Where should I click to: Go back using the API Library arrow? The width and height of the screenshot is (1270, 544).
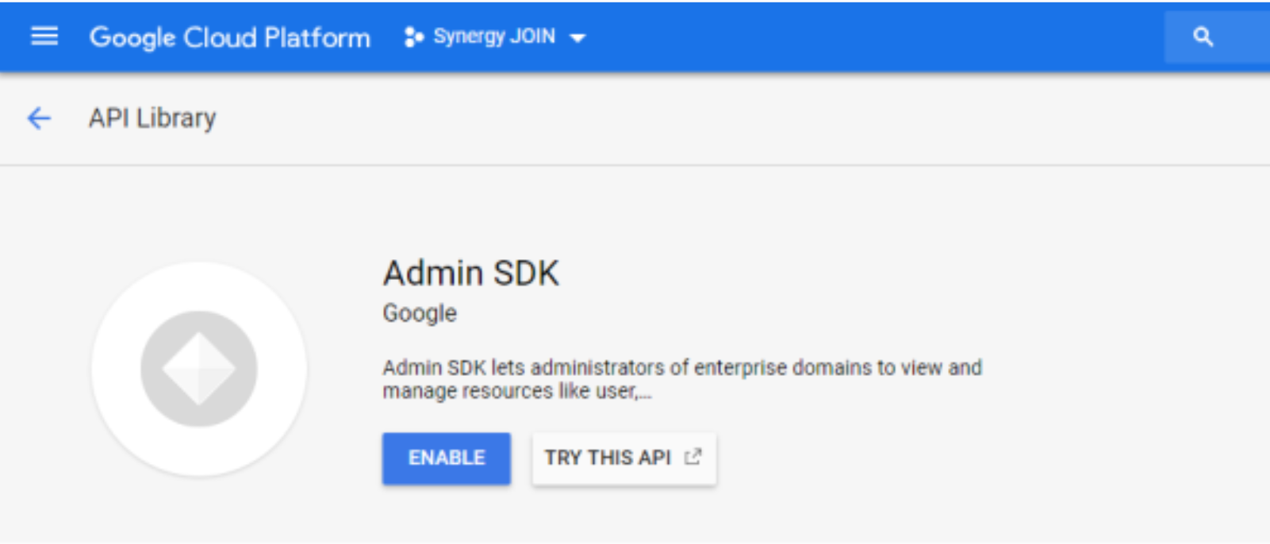(x=39, y=118)
